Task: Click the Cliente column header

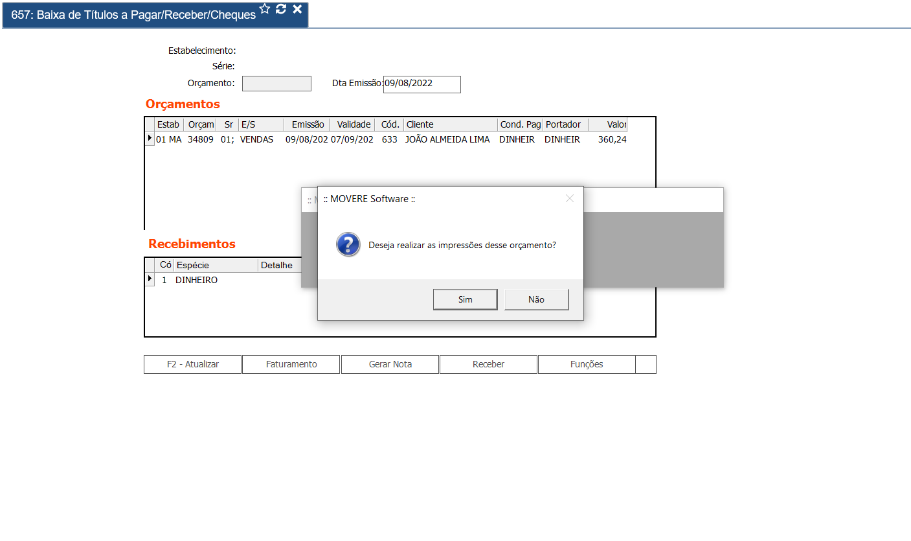Action: pyautogui.click(x=451, y=124)
